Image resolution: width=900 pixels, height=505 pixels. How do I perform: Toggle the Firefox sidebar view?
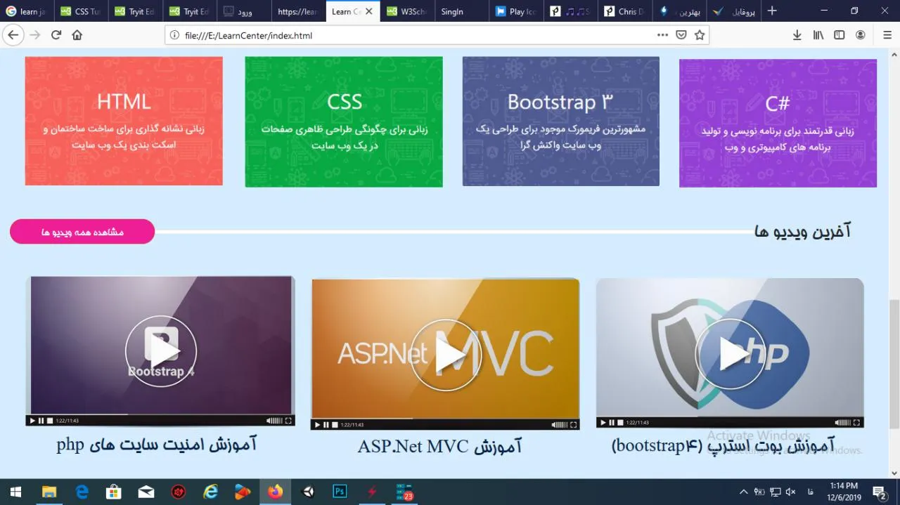point(839,35)
